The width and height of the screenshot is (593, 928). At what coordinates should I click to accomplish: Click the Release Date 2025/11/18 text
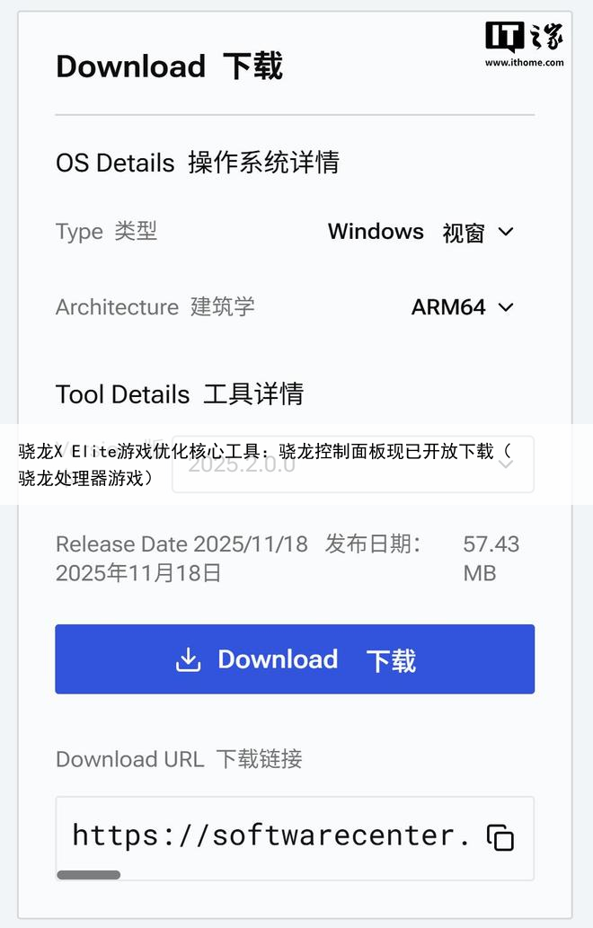click(181, 544)
